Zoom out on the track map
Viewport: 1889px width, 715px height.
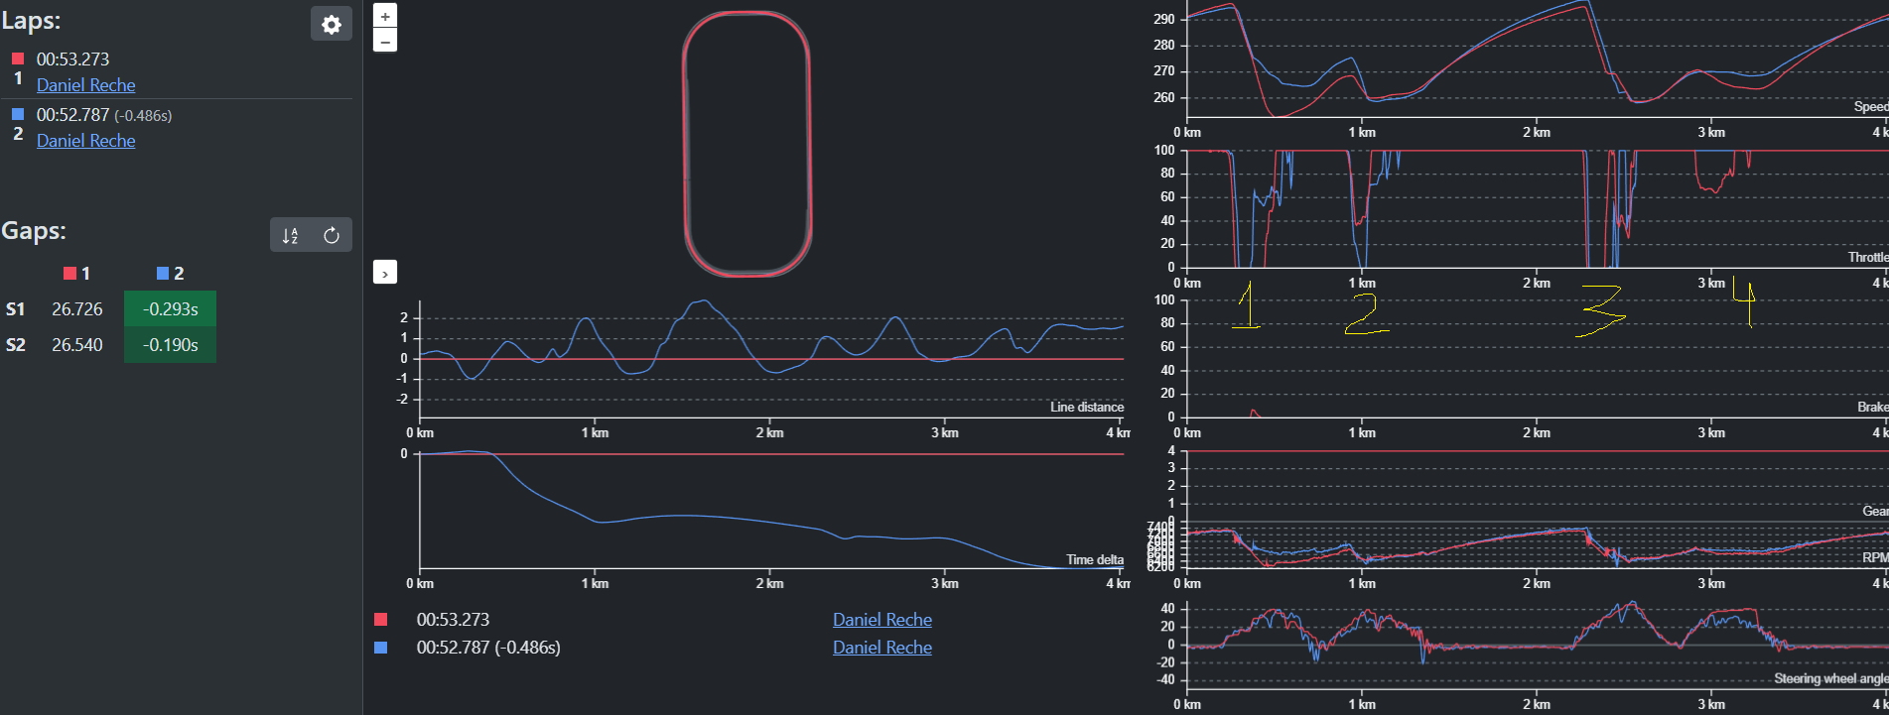pyautogui.click(x=385, y=40)
